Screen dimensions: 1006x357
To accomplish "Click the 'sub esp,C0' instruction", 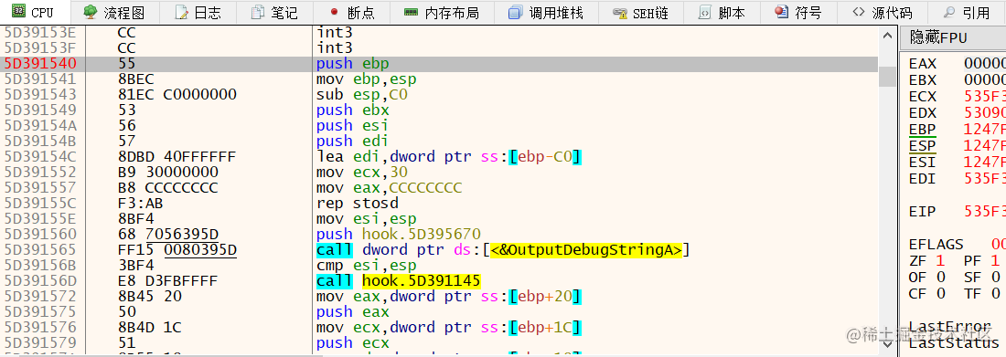I will [362, 95].
